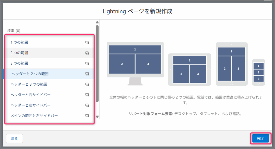Click the phone layout preview image
Screen dimensions: 275x149
point(258,72)
